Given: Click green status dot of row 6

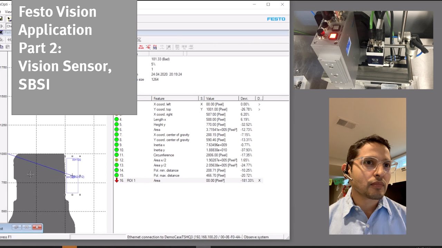Looking at the screenshot, I should pos(117,130).
